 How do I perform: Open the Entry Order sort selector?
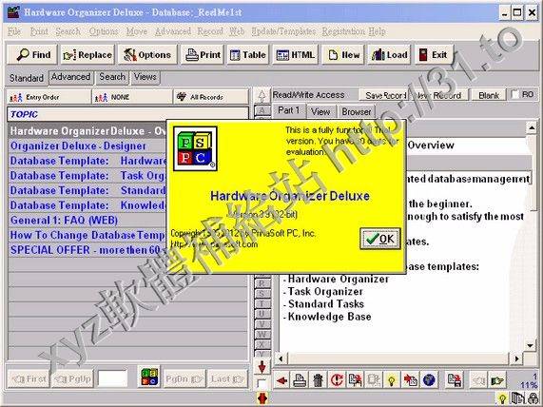48,97
